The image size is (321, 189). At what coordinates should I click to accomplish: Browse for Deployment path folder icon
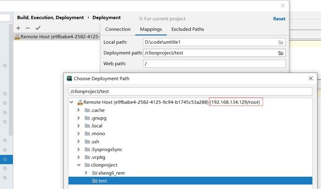point(281,53)
